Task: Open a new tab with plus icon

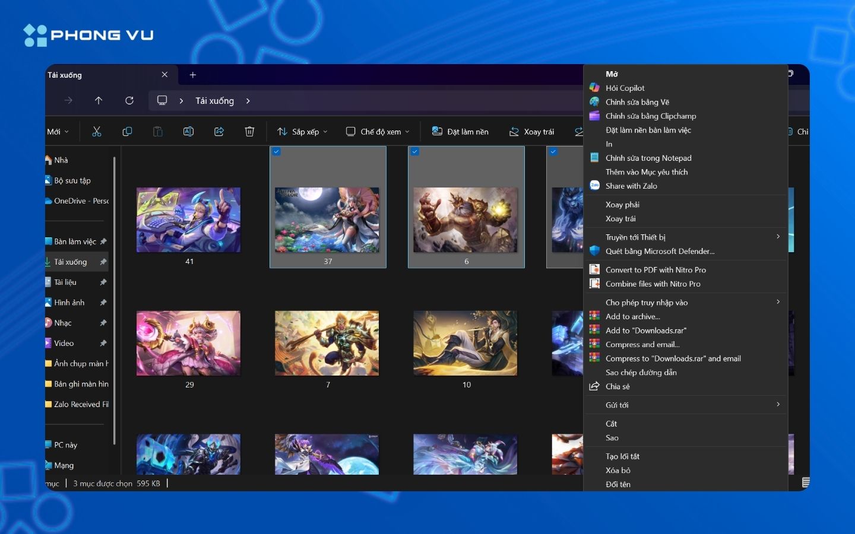Action: [192, 75]
